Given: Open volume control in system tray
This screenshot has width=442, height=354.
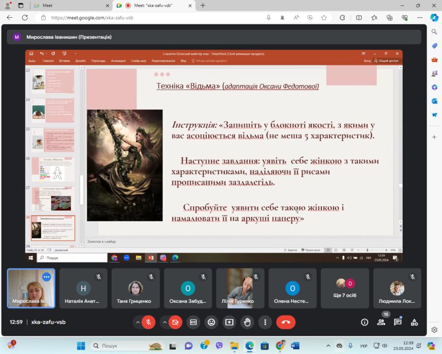Looking at the screenshot, I should pyautogui.click(x=385, y=346).
